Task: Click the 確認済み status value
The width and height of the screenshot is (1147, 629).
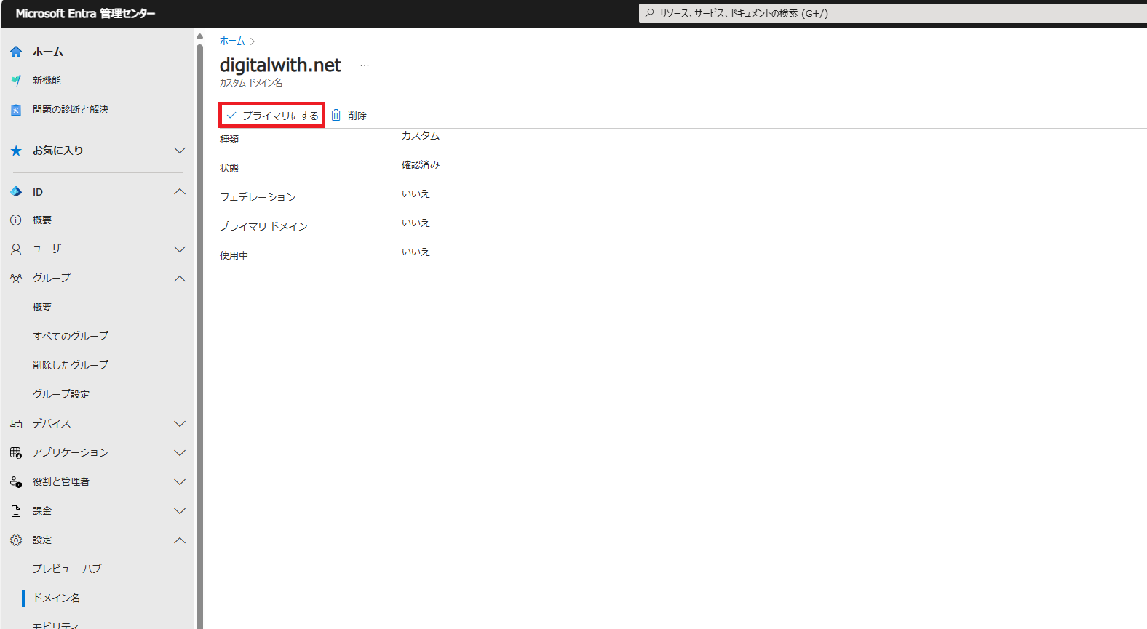Action: (x=421, y=164)
